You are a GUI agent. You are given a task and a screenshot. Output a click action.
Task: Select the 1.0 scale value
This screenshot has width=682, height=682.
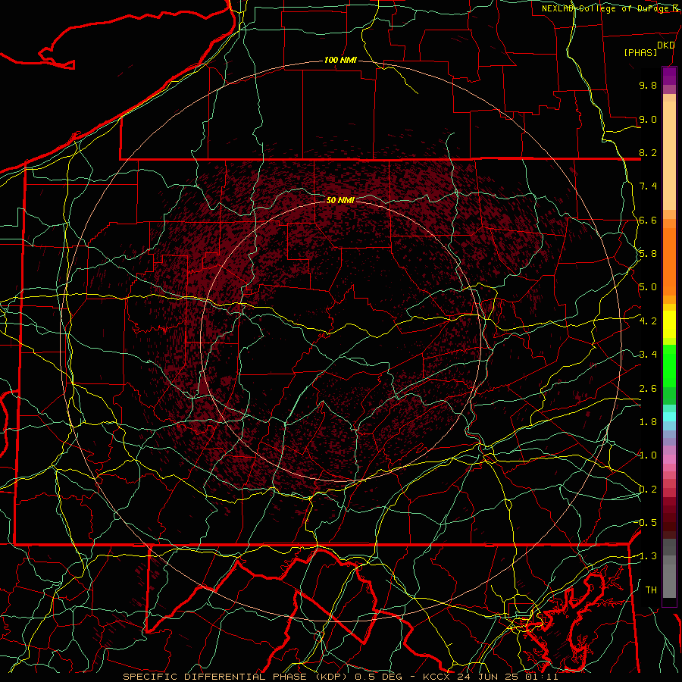point(648,455)
